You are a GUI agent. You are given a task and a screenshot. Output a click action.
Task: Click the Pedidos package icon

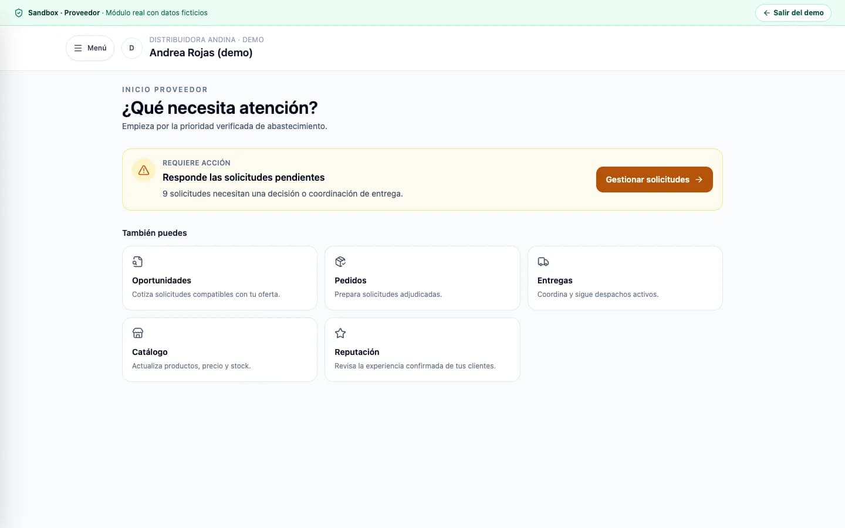(340, 262)
